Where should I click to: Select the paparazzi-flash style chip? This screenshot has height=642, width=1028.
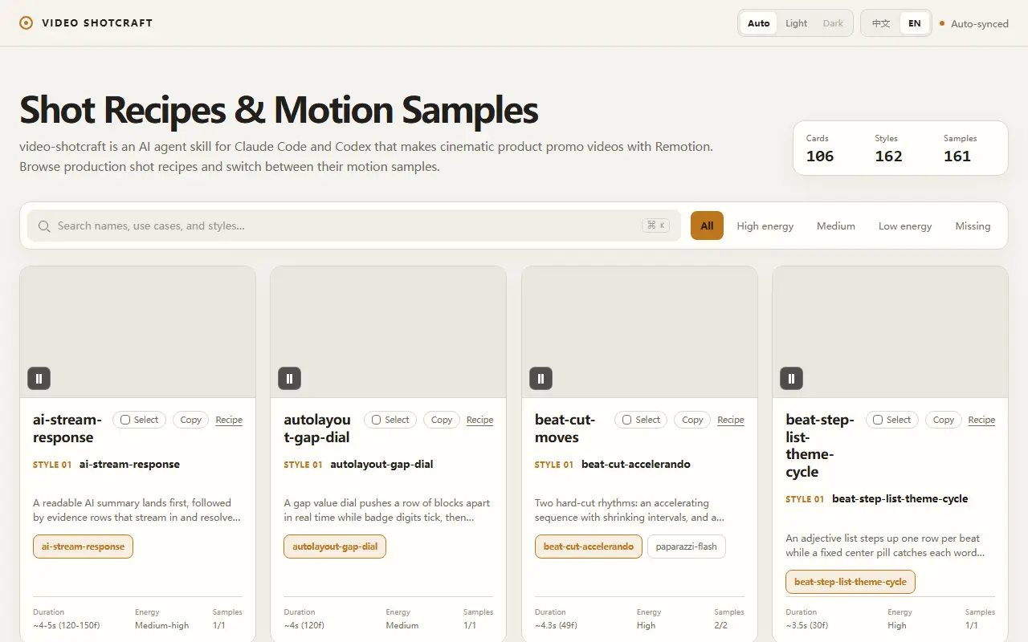[x=687, y=547]
